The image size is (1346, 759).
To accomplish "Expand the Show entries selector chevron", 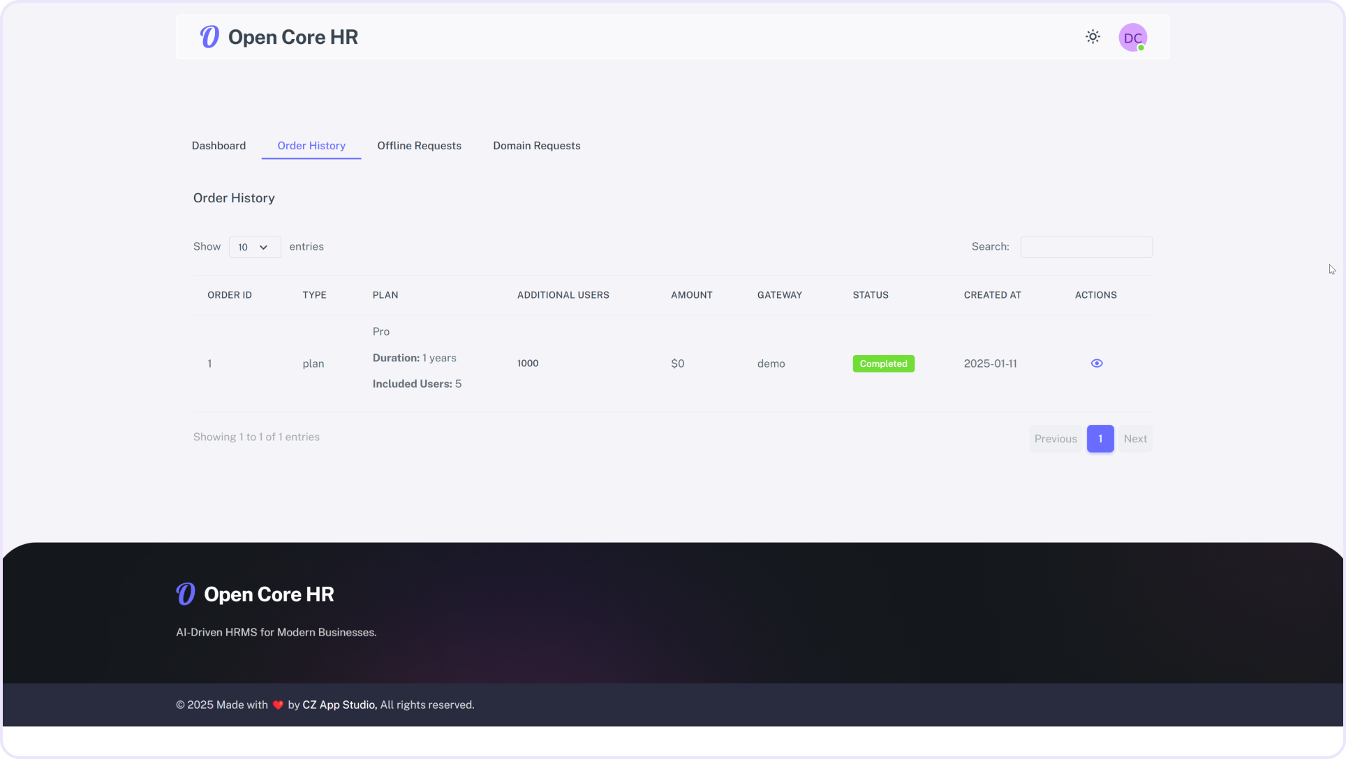I will pos(264,247).
